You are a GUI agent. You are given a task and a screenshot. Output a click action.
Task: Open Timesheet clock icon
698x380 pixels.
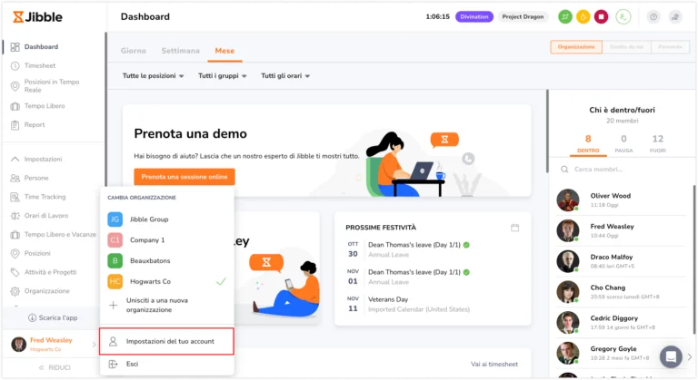15,66
